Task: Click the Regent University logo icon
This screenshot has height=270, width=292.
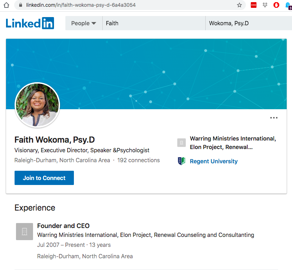Action: point(182,161)
